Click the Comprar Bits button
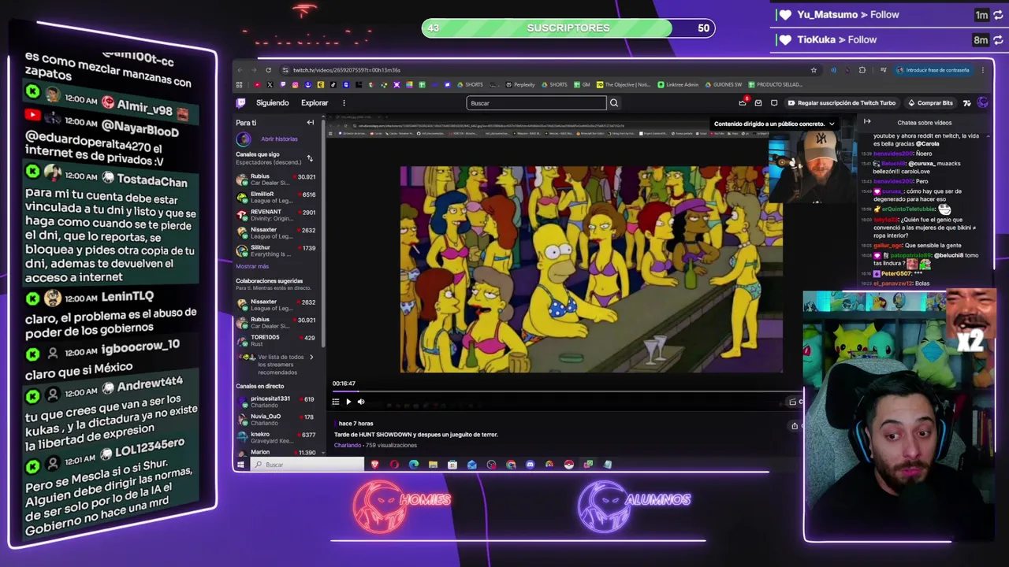 pyautogui.click(x=931, y=102)
